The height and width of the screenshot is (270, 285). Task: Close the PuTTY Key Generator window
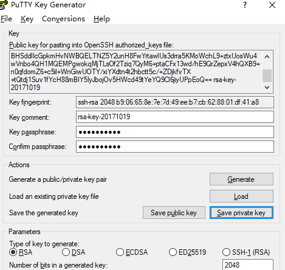[272, 5]
